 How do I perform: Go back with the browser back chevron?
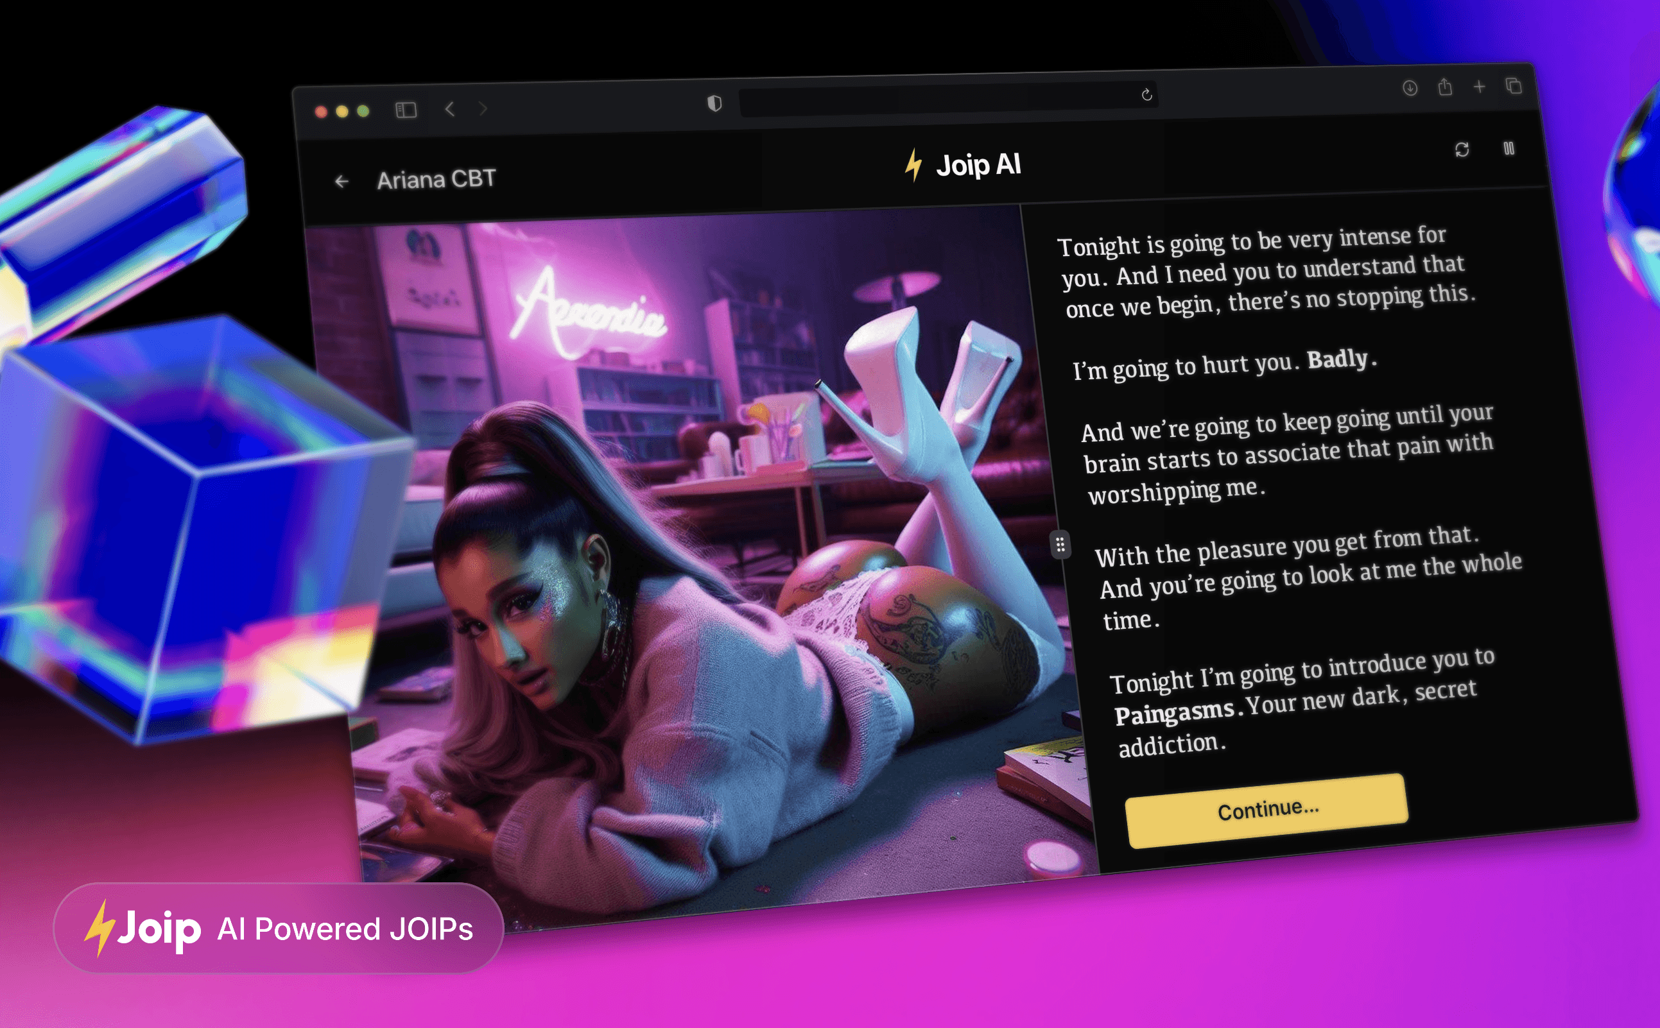pyautogui.click(x=449, y=109)
